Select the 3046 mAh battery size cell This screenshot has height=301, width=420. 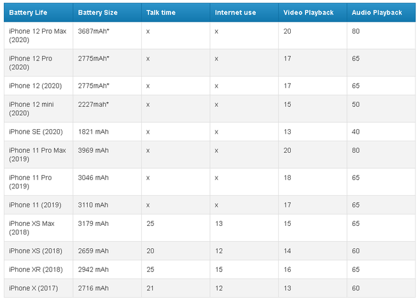(94, 178)
